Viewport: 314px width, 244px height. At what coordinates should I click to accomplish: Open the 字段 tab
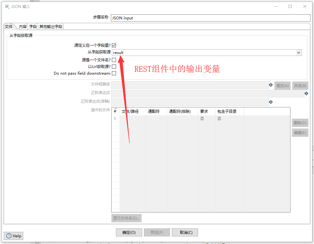[x=33, y=27]
